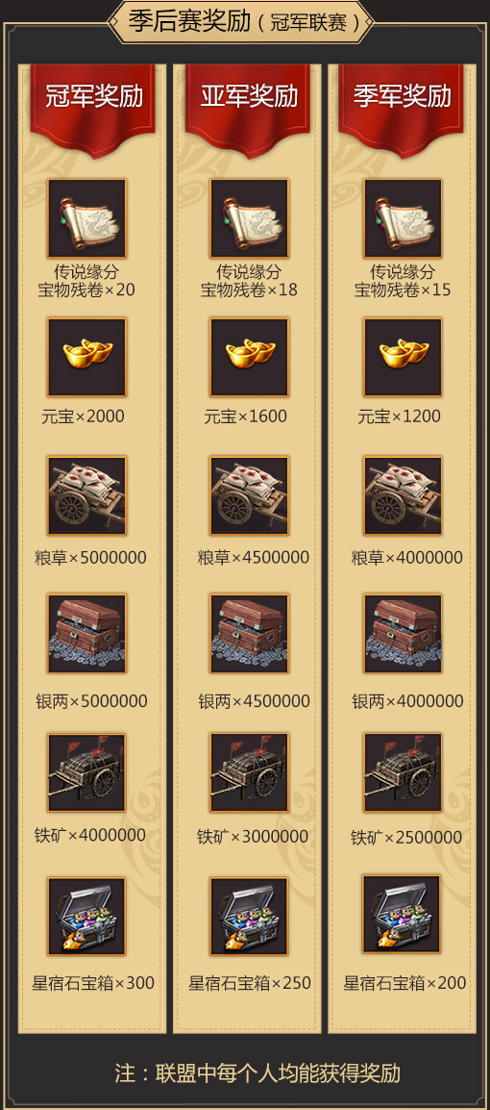This screenshot has width=490, height=1110.
Task: Click the alliance reward note at bottom
Action: [258, 1072]
